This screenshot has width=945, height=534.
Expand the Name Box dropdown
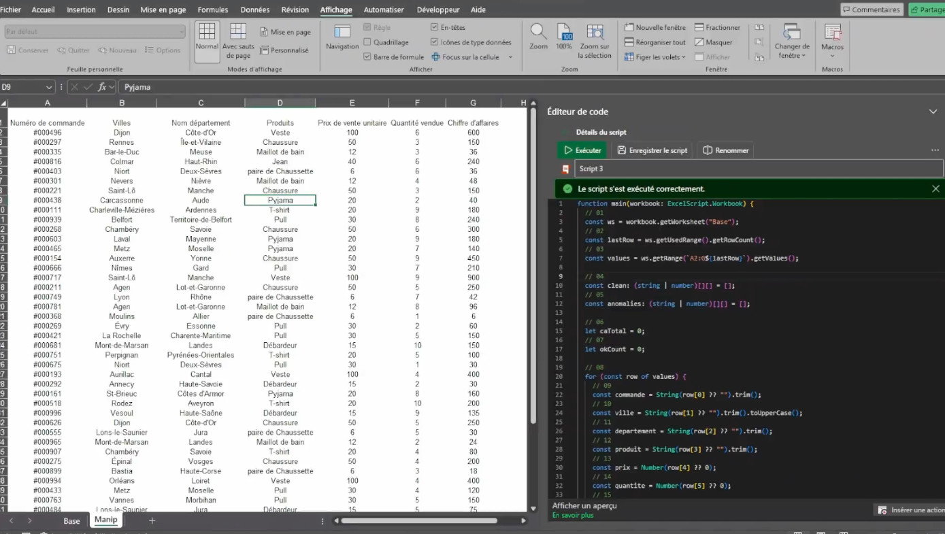coord(48,87)
